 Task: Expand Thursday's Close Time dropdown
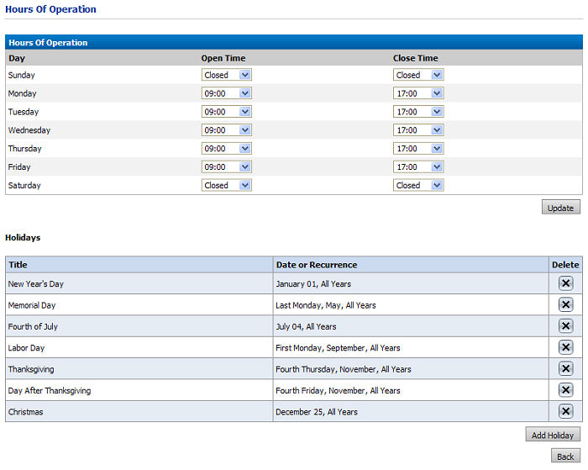pos(418,148)
